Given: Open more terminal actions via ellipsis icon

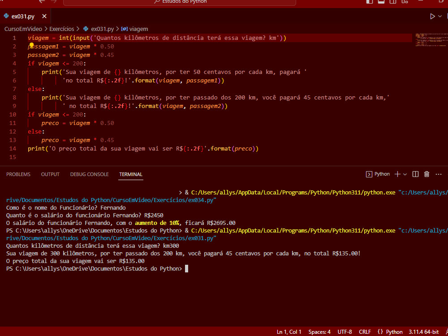Looking at the screenshot, I should point(438,174).
